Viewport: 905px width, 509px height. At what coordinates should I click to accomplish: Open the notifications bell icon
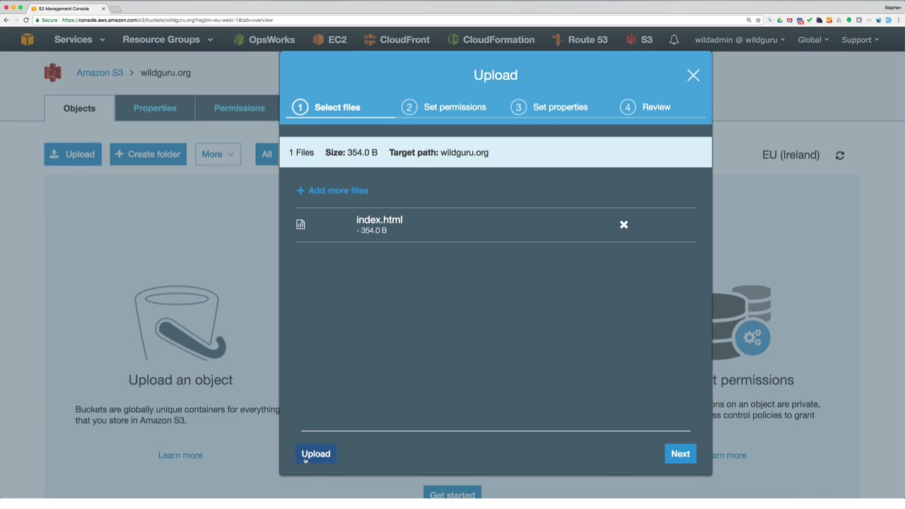[x=674, y=40]
